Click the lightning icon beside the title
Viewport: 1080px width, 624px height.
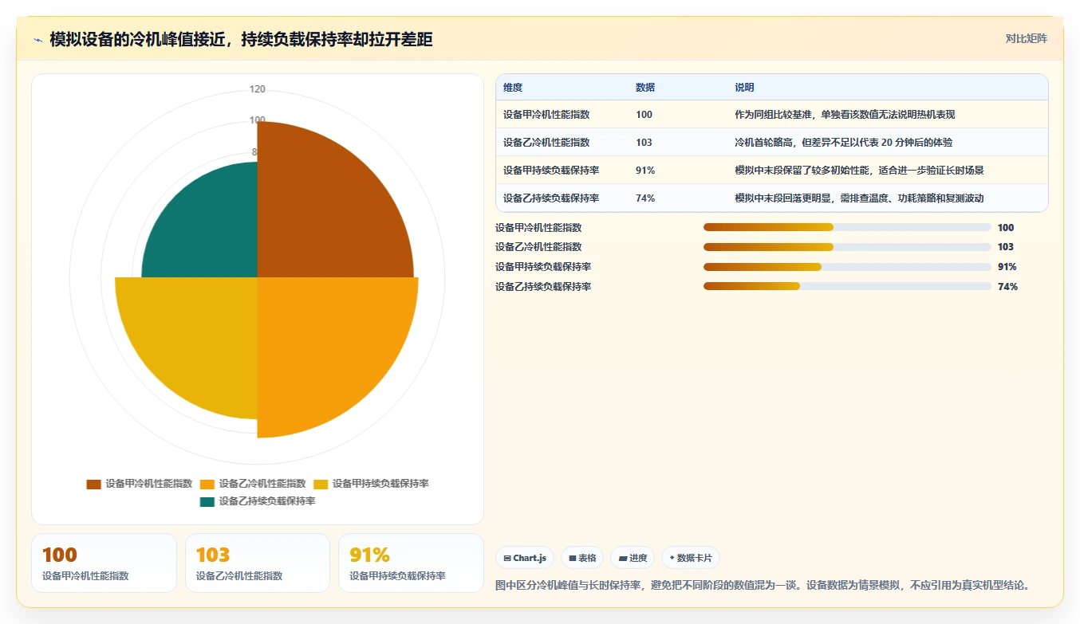(x=38, y=40)
